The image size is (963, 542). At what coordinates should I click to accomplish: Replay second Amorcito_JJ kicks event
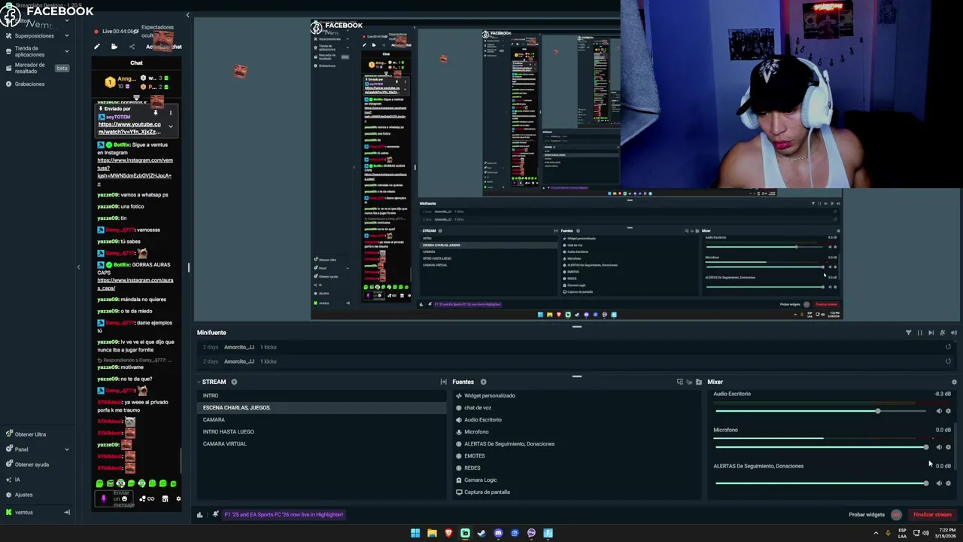(948, 361)
